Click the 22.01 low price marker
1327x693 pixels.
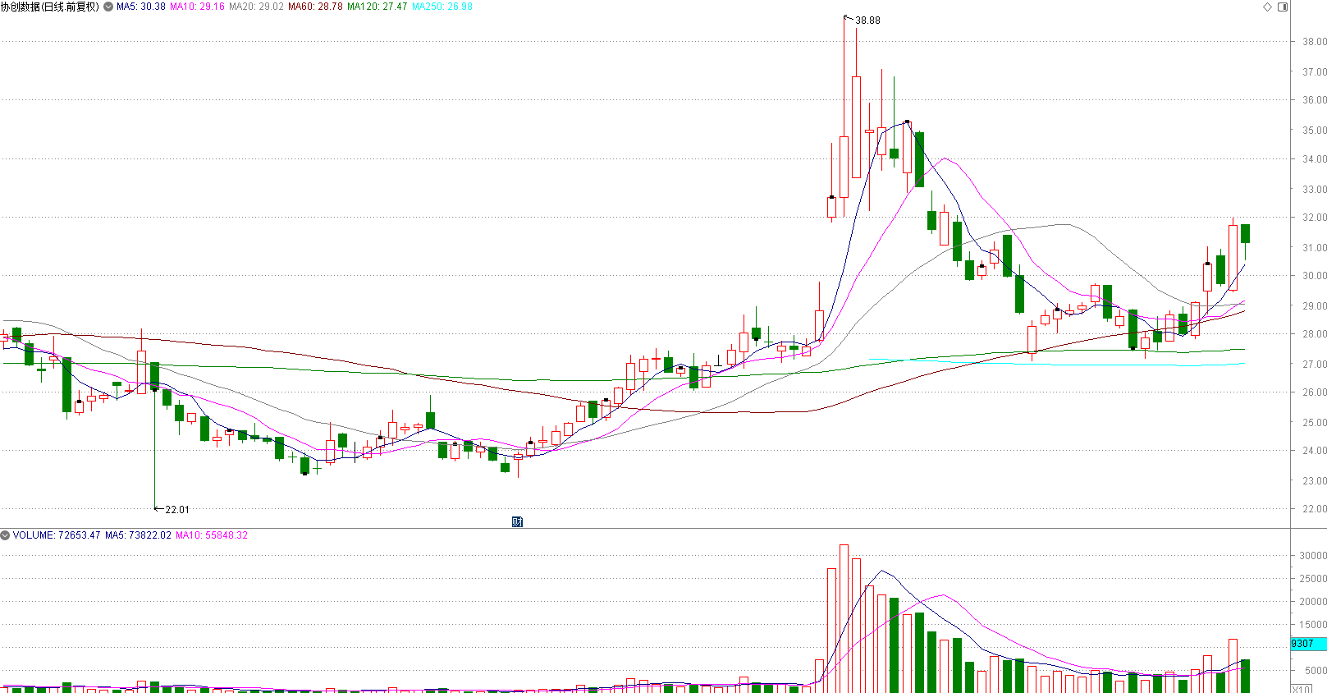coord(176,510)
